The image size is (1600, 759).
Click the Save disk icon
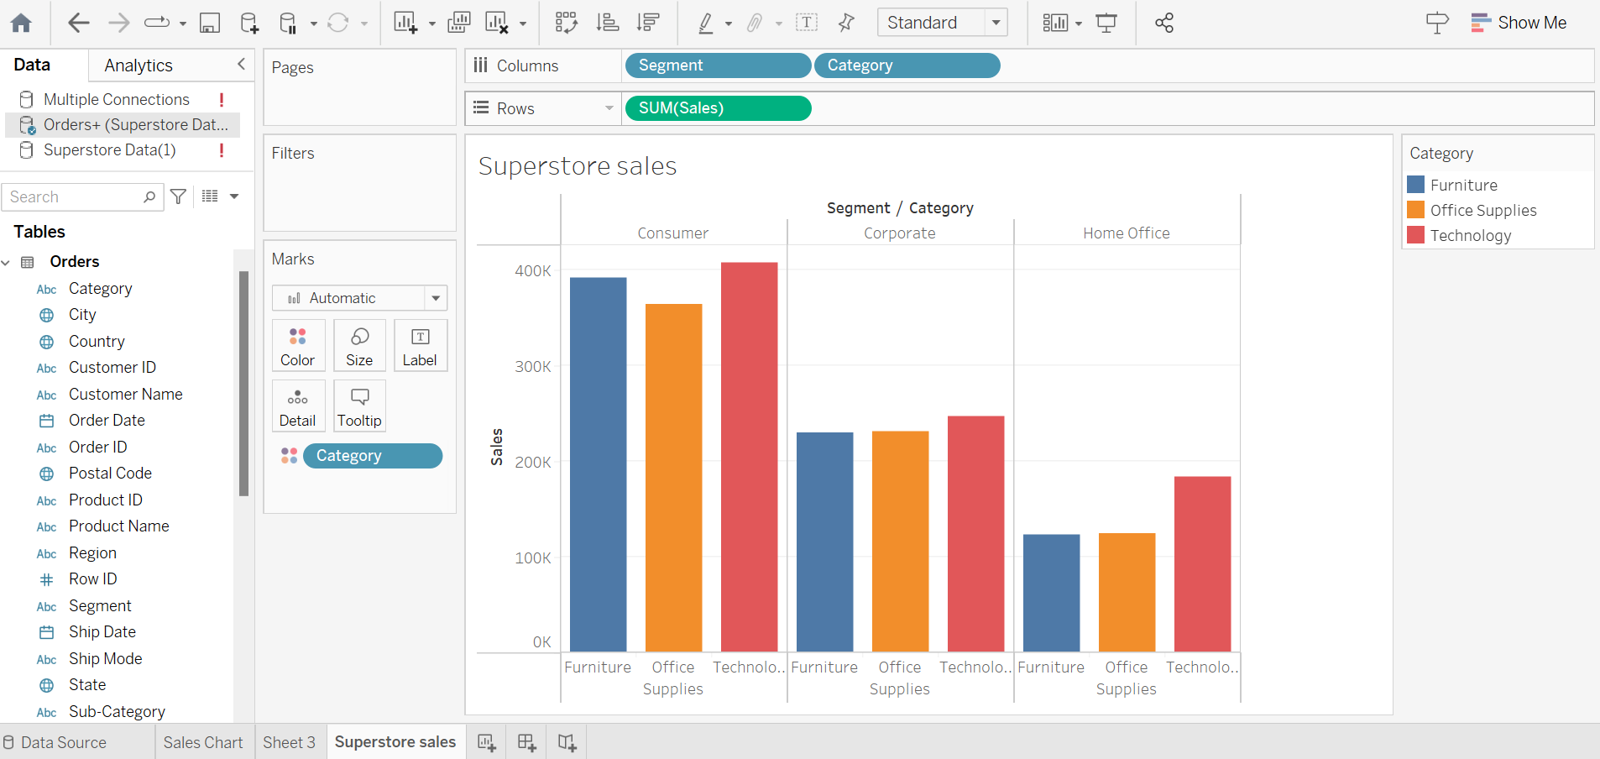(x=209, y=23)
